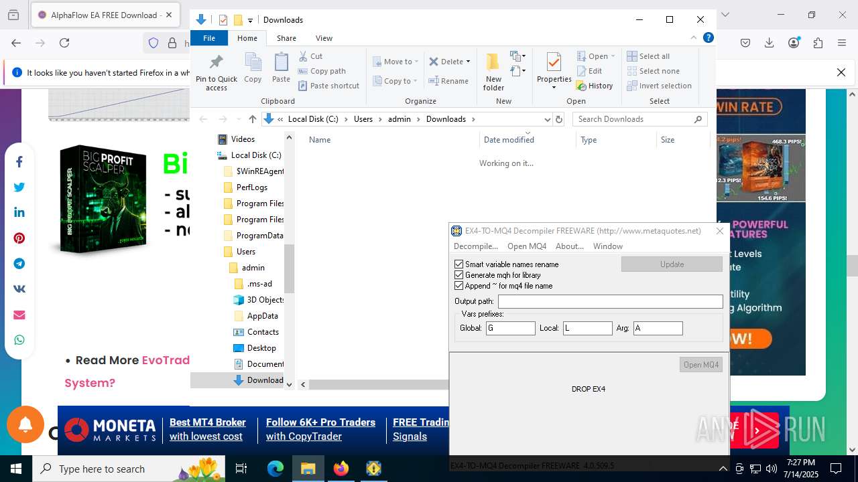Image resolution: width=858 pixels, height=482 pixels.
Task: Click Explorer help question mark icon
Action: point(708,37)
